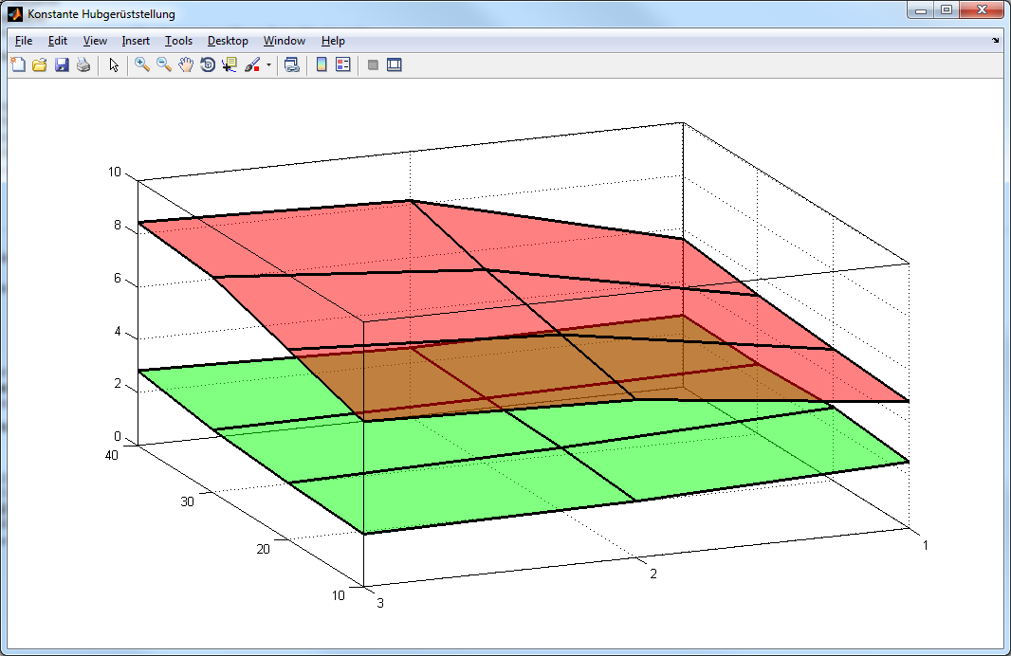Save the figure using the floppy disk icon
The image size is (1011, 656).
(x=62, y=65)
